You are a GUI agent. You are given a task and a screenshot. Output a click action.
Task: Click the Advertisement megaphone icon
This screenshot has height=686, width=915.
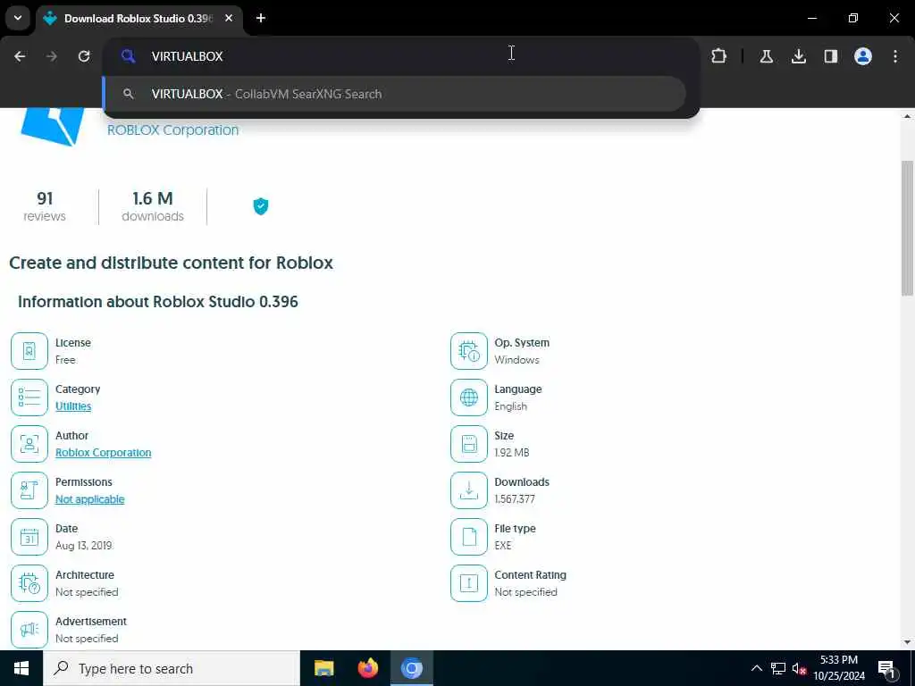click(x=29, y=630)
